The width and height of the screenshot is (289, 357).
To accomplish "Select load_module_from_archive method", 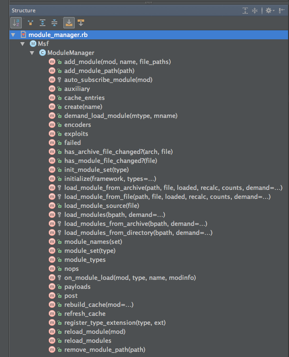I will point(173,187).
